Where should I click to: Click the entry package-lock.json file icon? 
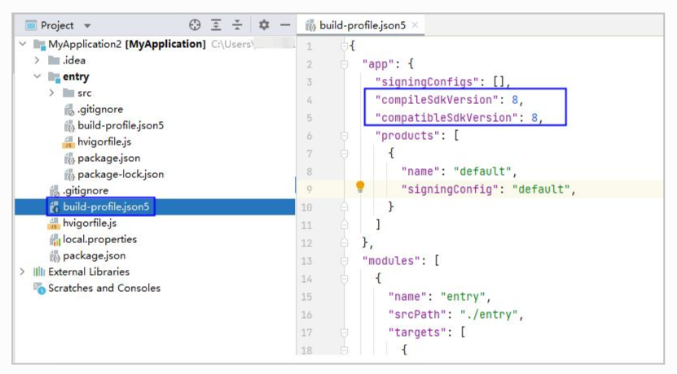(69, 175)
